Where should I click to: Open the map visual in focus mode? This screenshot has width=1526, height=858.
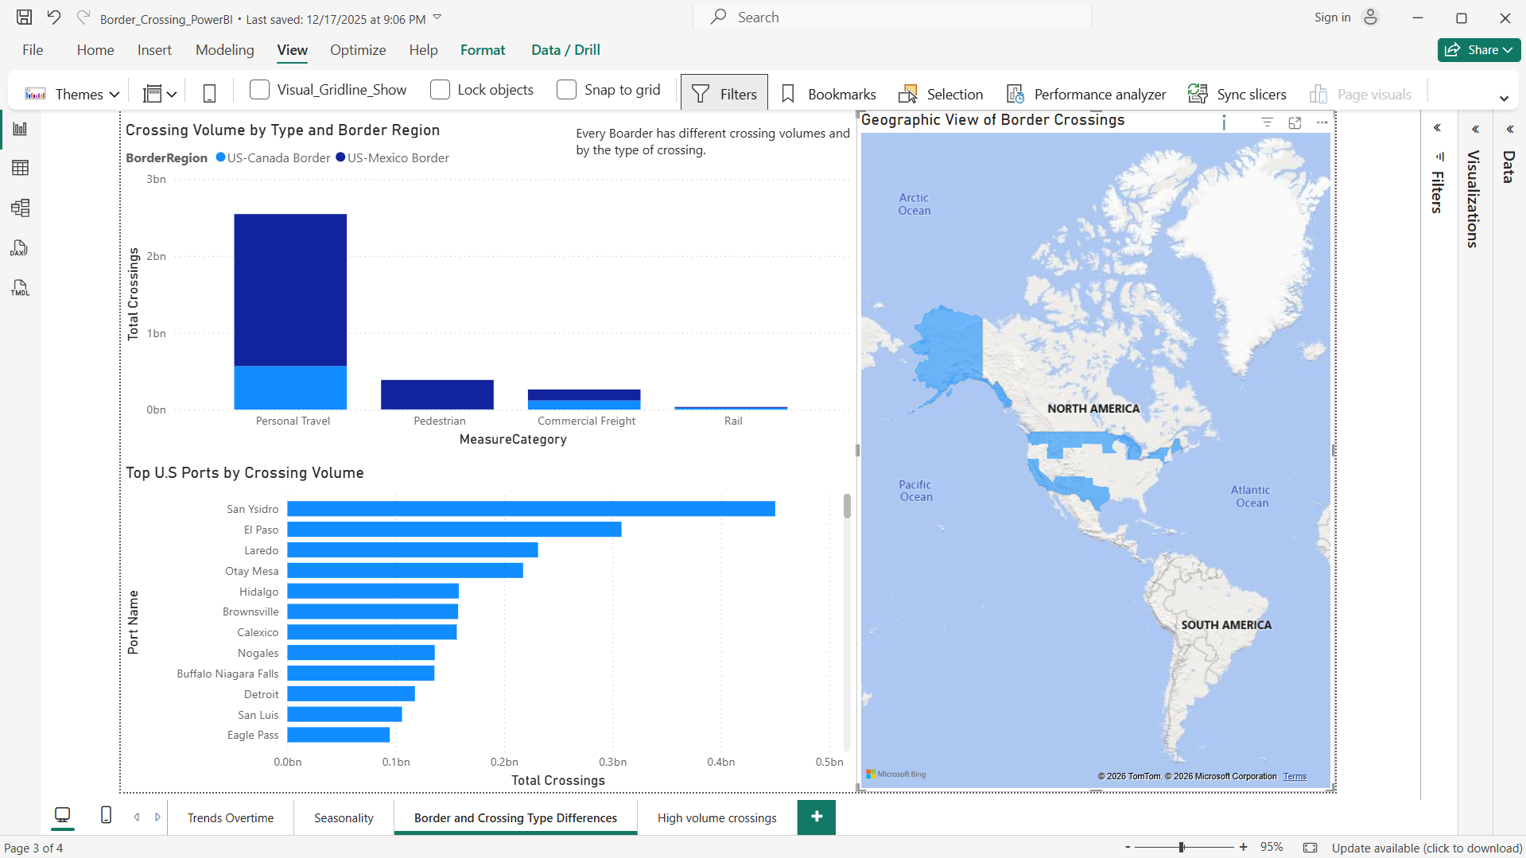[x=1295, y=122]
